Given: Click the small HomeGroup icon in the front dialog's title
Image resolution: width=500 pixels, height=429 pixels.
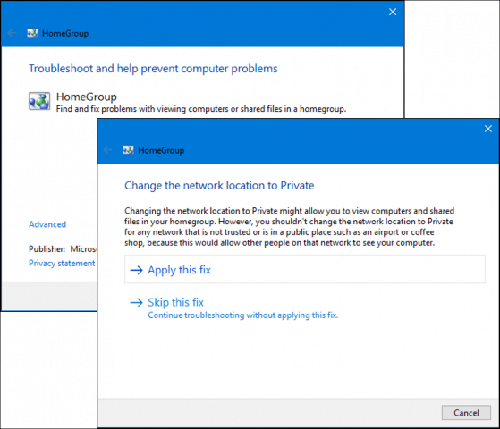Looking at the screenshot, I should (129, 150).
